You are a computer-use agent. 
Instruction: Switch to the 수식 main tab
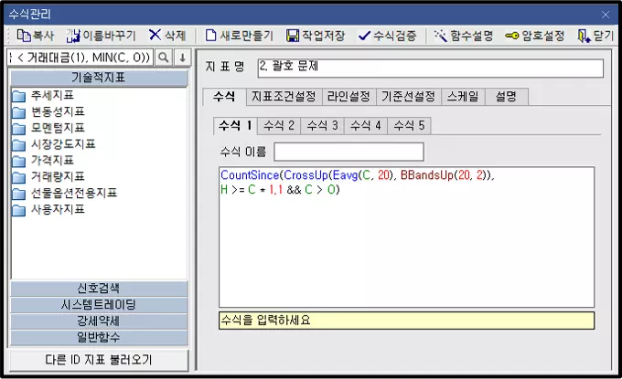click(224, 96)
